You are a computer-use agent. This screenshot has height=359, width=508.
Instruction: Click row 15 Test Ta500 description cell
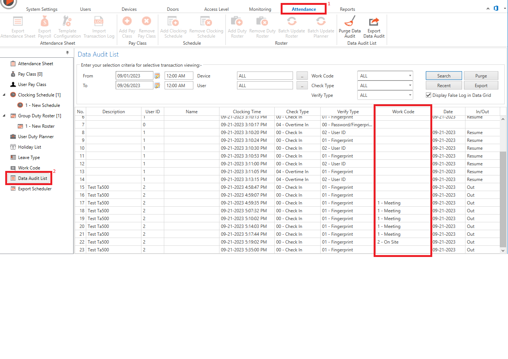coord(114,187)
